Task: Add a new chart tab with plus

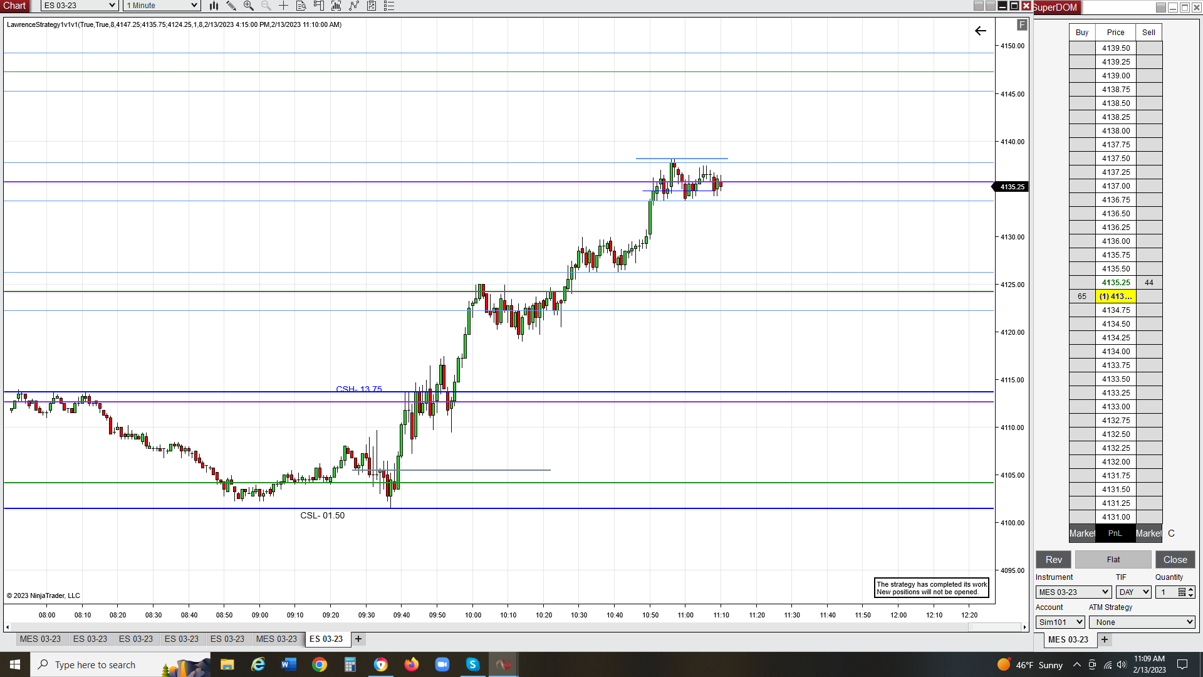Action: tap(358, 639)
